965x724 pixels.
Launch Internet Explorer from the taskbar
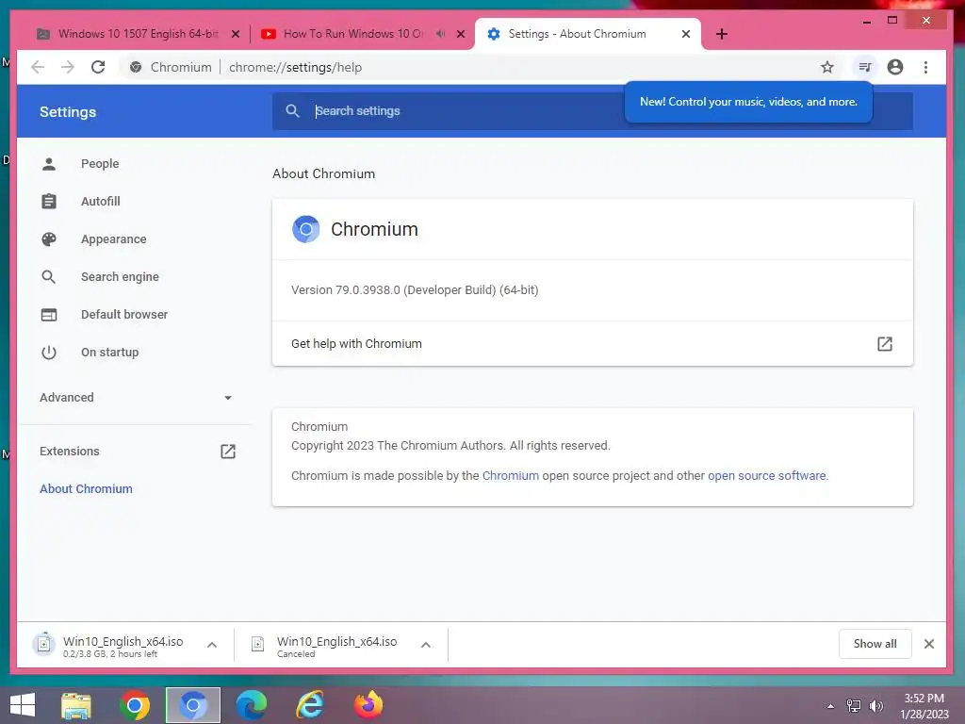[x=310, y=705]
